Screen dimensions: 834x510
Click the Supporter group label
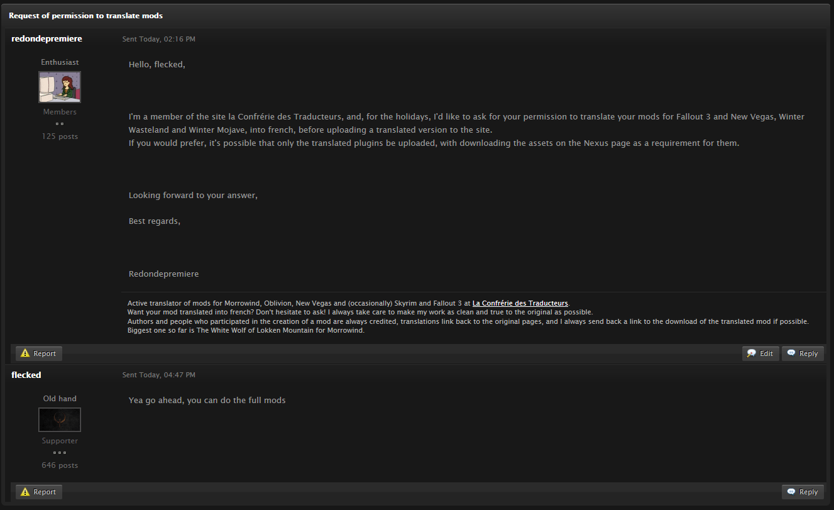60,441
